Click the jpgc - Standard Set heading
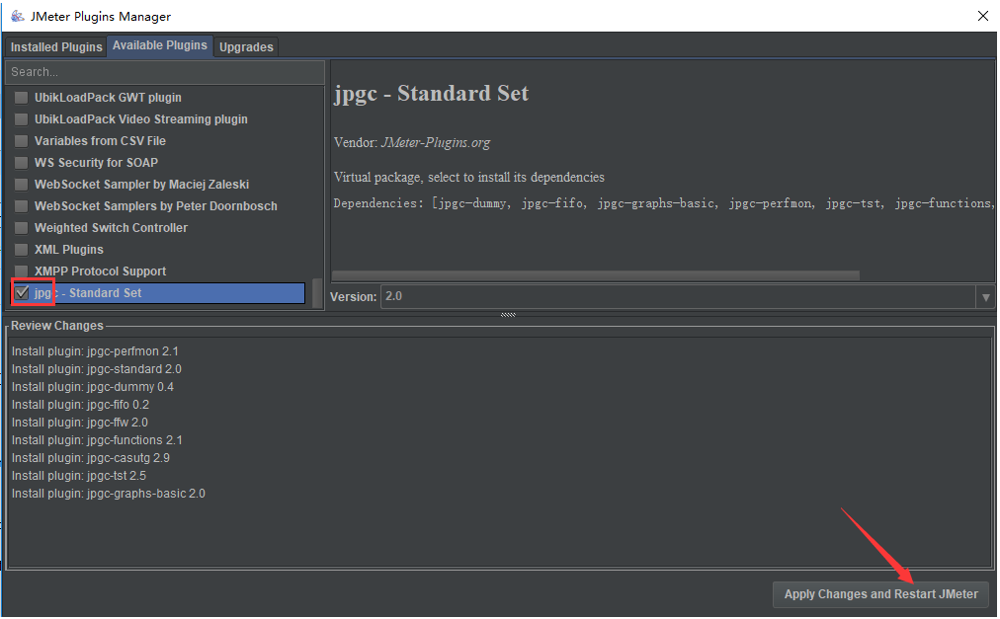The width and height of the screenshot is (1000, 619). (431, 94)
